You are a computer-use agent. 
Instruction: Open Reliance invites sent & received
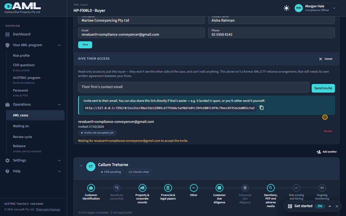coord(35,148)
